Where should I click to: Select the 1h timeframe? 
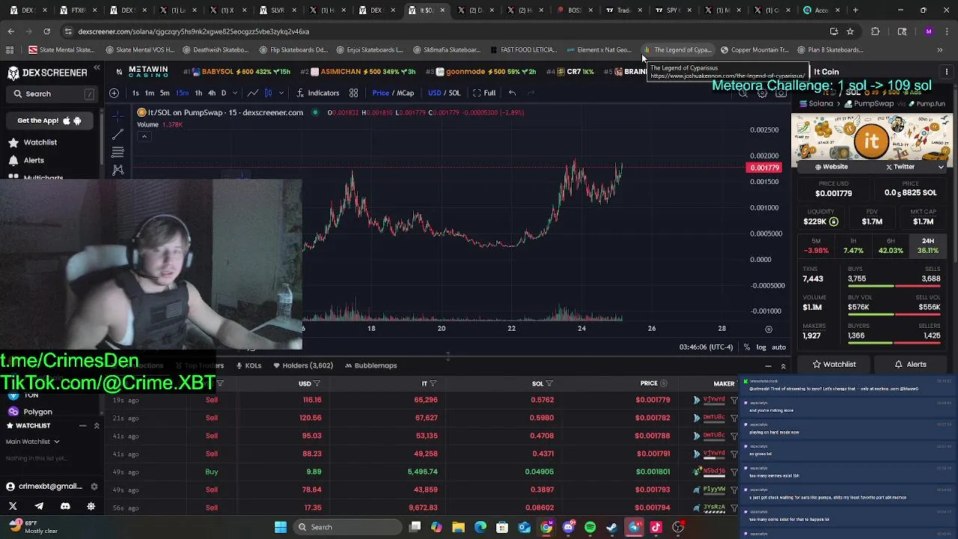[x=198, y=93]
